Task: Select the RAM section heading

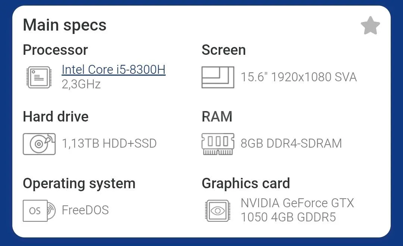Action: [217, 117]
